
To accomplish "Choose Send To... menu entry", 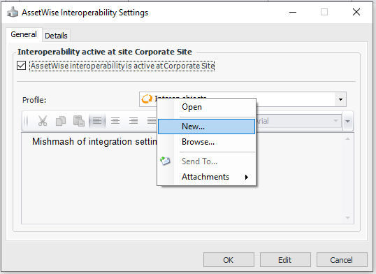I will (206, 161).
